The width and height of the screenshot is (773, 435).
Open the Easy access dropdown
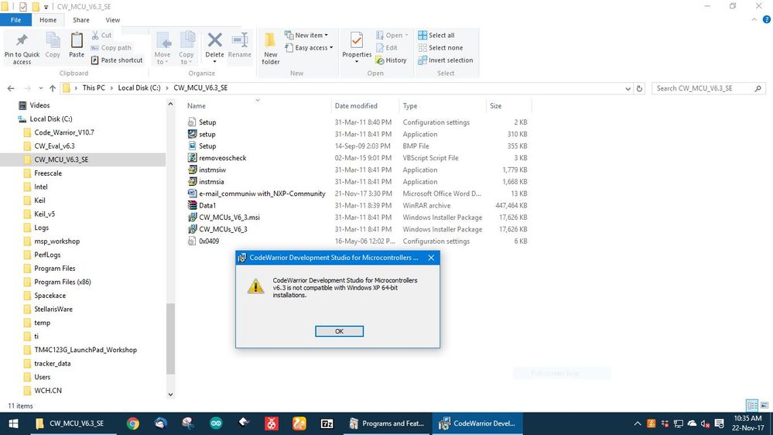(309, 48)
